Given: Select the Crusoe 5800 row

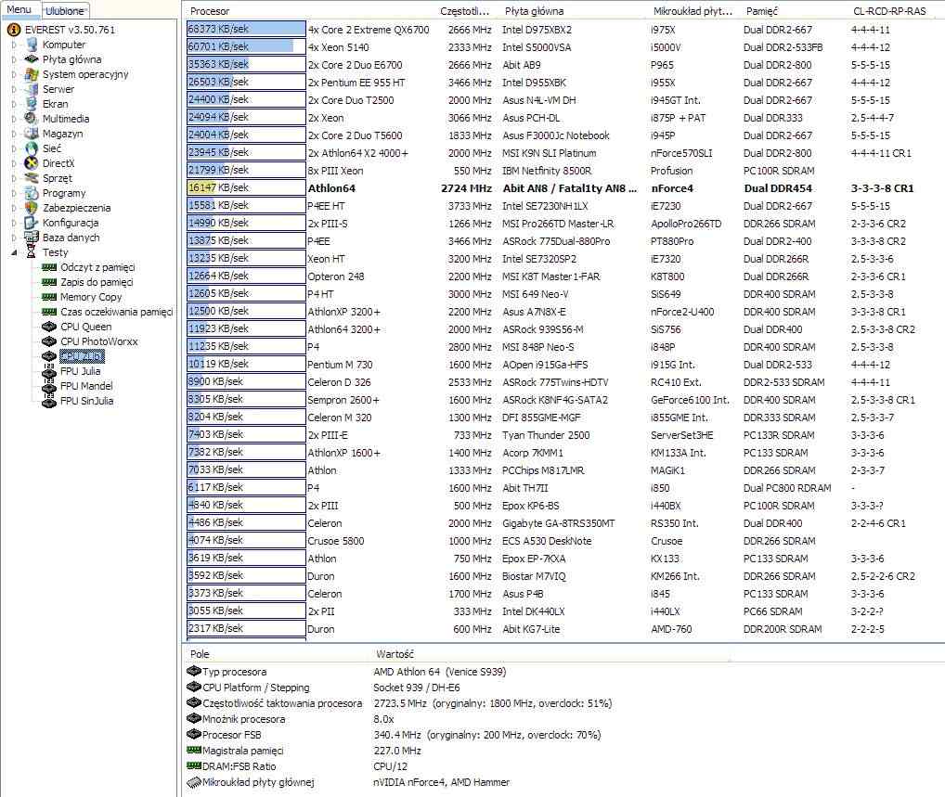Looking at the screenshot, I should pos(564,540).
